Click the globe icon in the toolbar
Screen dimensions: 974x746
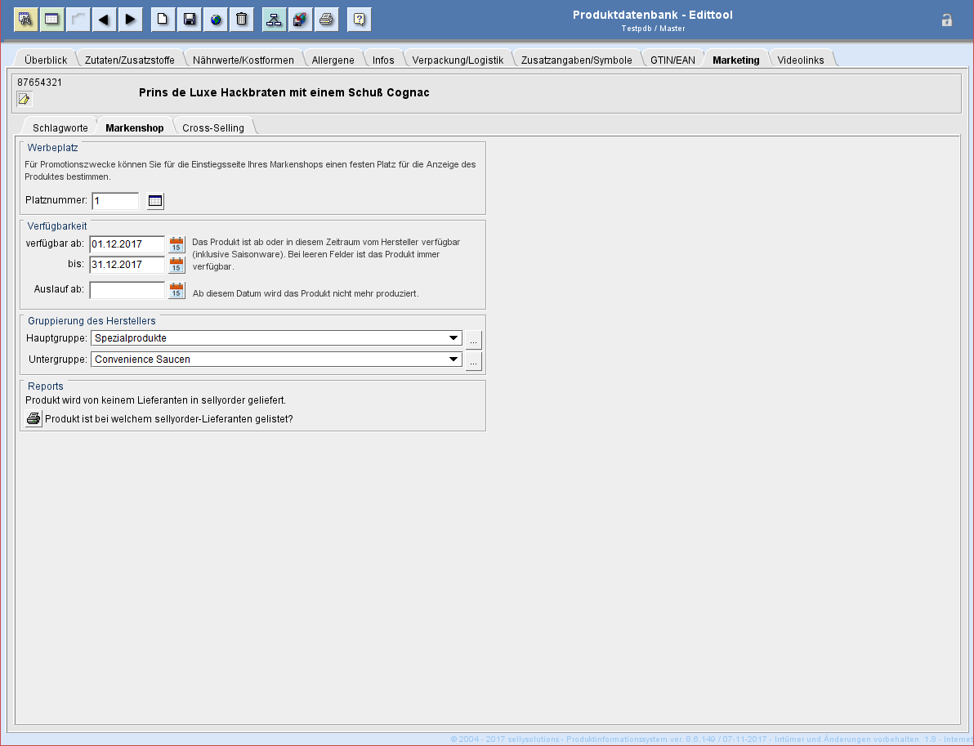215,20
